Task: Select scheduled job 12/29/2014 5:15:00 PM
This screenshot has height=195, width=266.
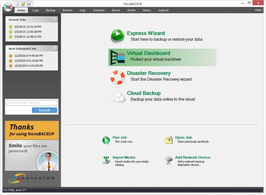Action: pyautogui.click(x=29, y=61)
